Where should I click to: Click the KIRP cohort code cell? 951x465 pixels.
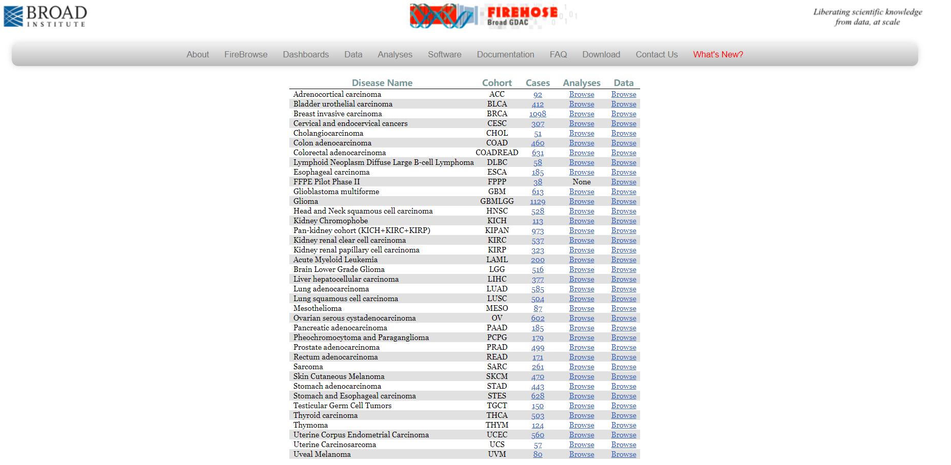tap(497, 250)
